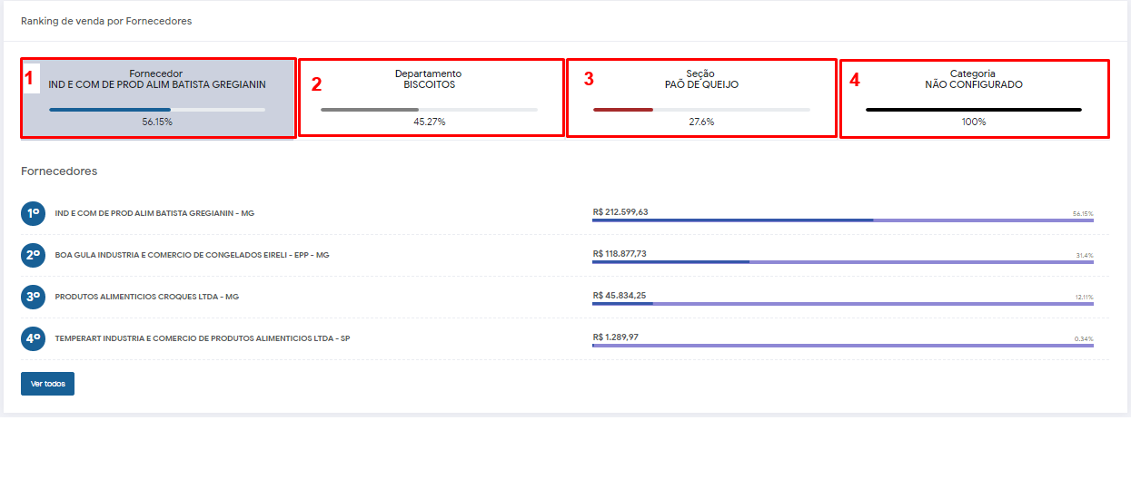Click the 1º rank badge icon
Screen dimensions: 1131x479
coord(33,213)
